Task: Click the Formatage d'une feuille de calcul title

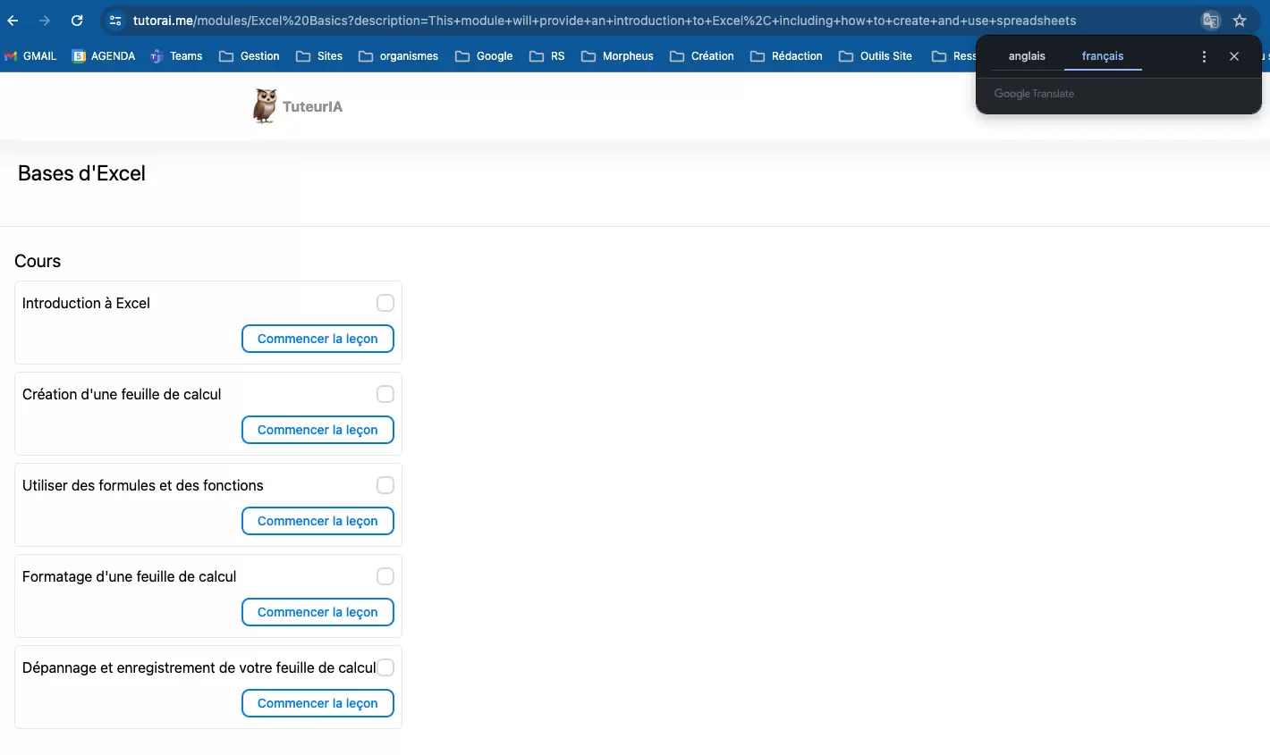Action: 130,576
